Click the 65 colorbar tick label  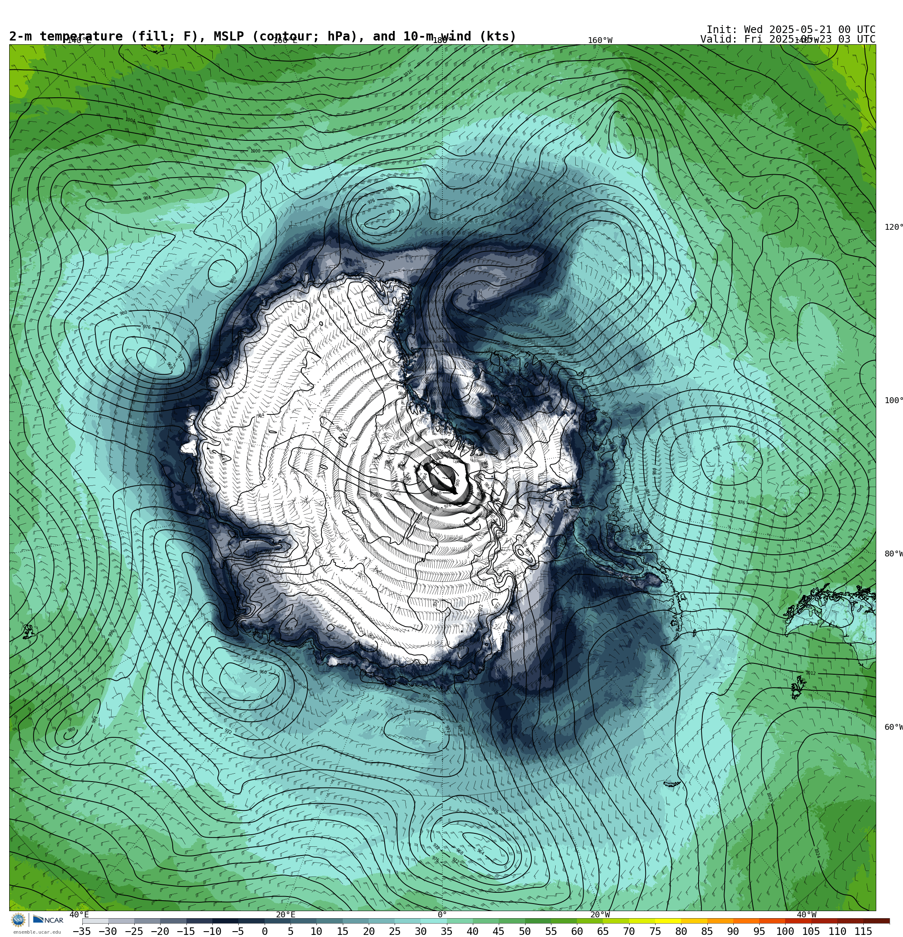coord(602,932)
